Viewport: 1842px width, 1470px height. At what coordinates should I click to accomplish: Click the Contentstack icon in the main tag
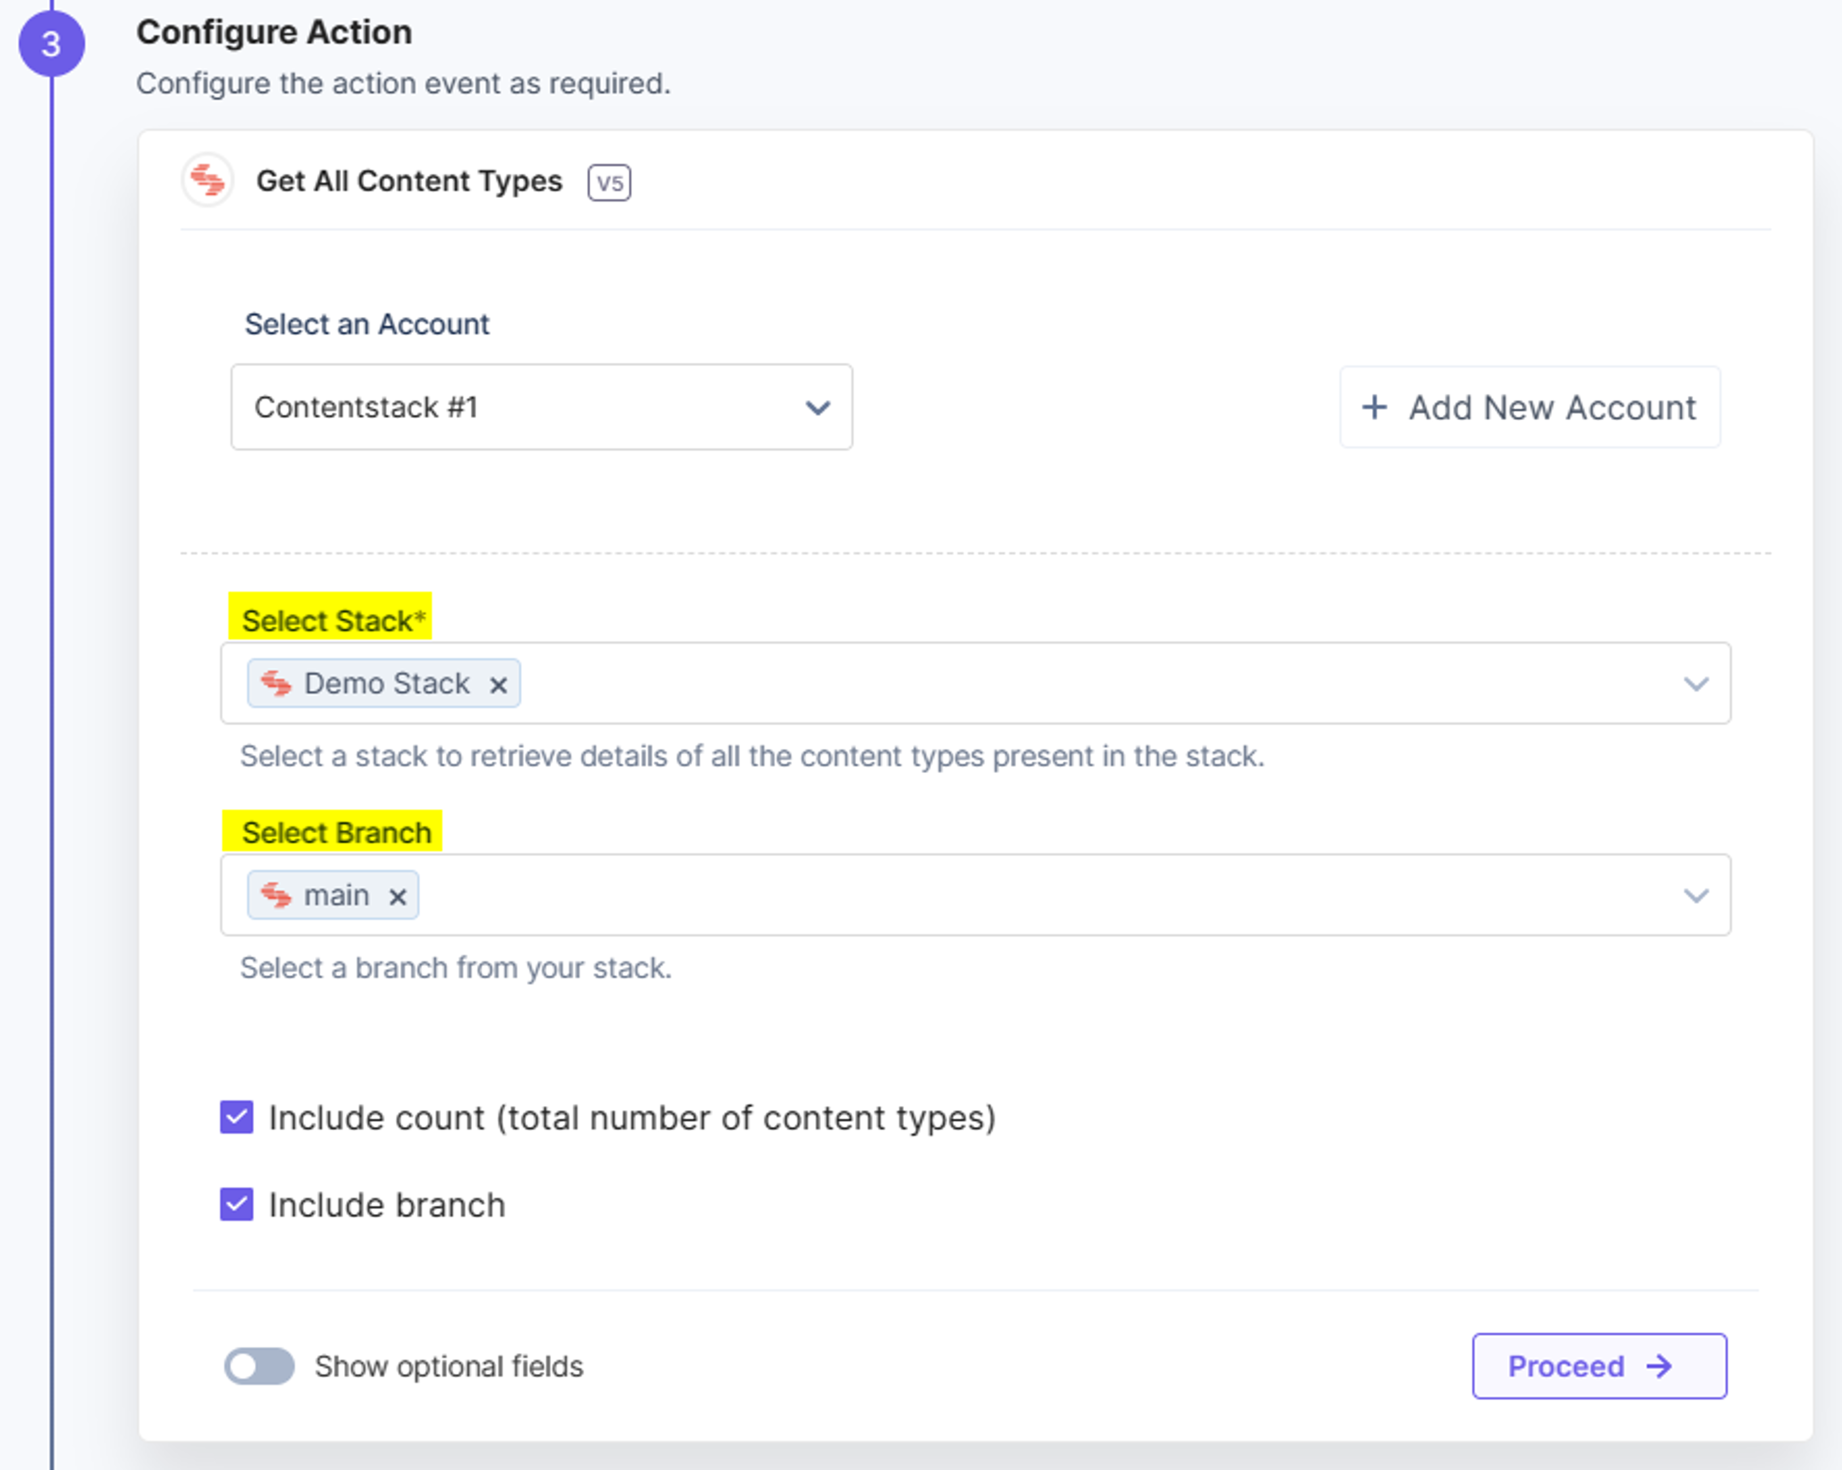point(276,895)
